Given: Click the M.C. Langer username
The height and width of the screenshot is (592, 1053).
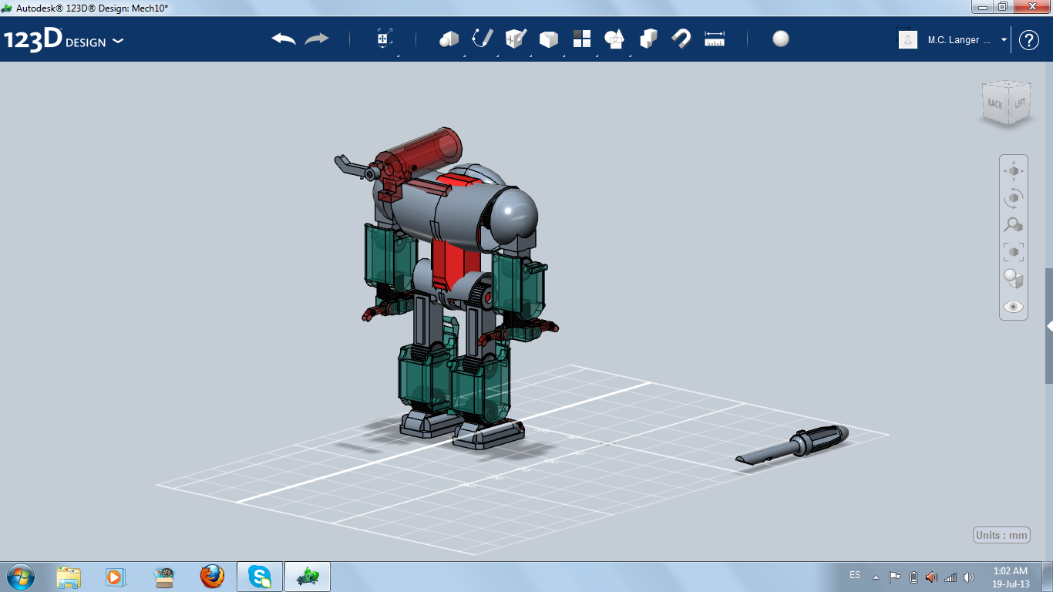Looking at the screenshot, I should point(959,40).
